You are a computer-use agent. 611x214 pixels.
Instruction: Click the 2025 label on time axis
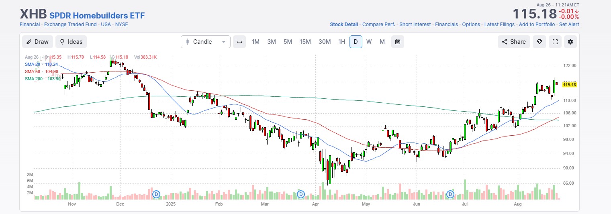point(171,204)
